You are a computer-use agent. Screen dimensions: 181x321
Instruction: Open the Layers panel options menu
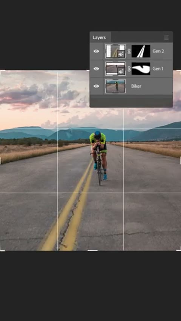(x=166, y=37)
